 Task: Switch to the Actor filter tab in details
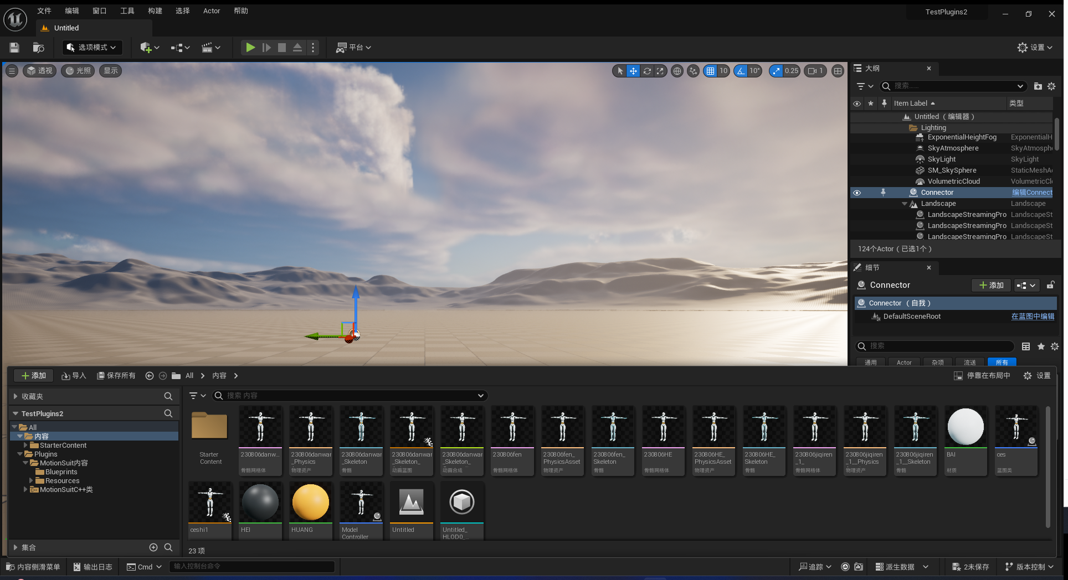904,362
